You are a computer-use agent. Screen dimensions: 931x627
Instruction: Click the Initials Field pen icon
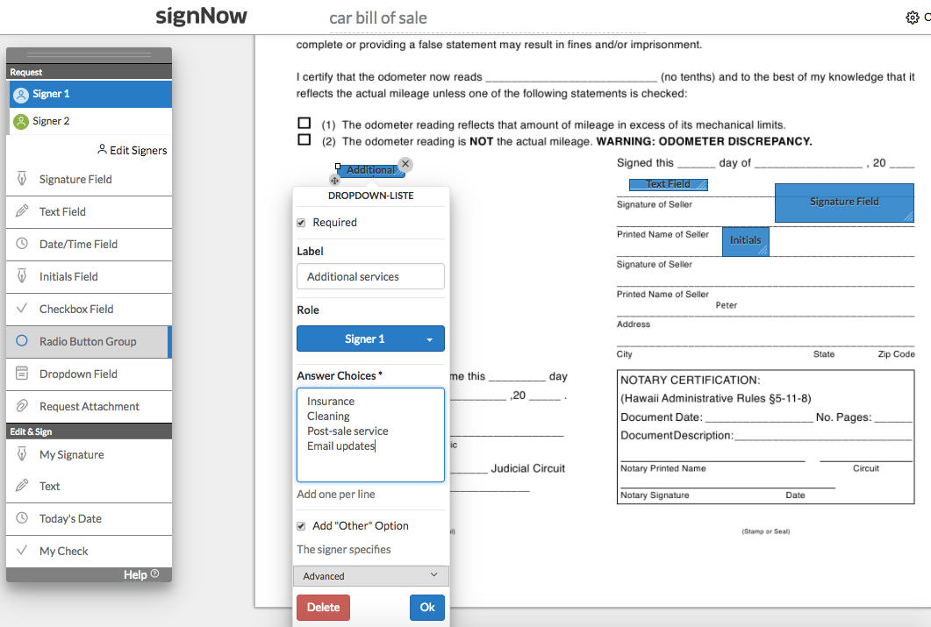click(x=22, y=276)
